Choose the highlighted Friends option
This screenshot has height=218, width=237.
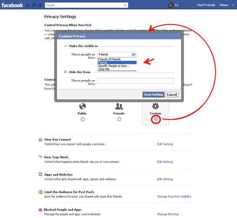point(117,63)
